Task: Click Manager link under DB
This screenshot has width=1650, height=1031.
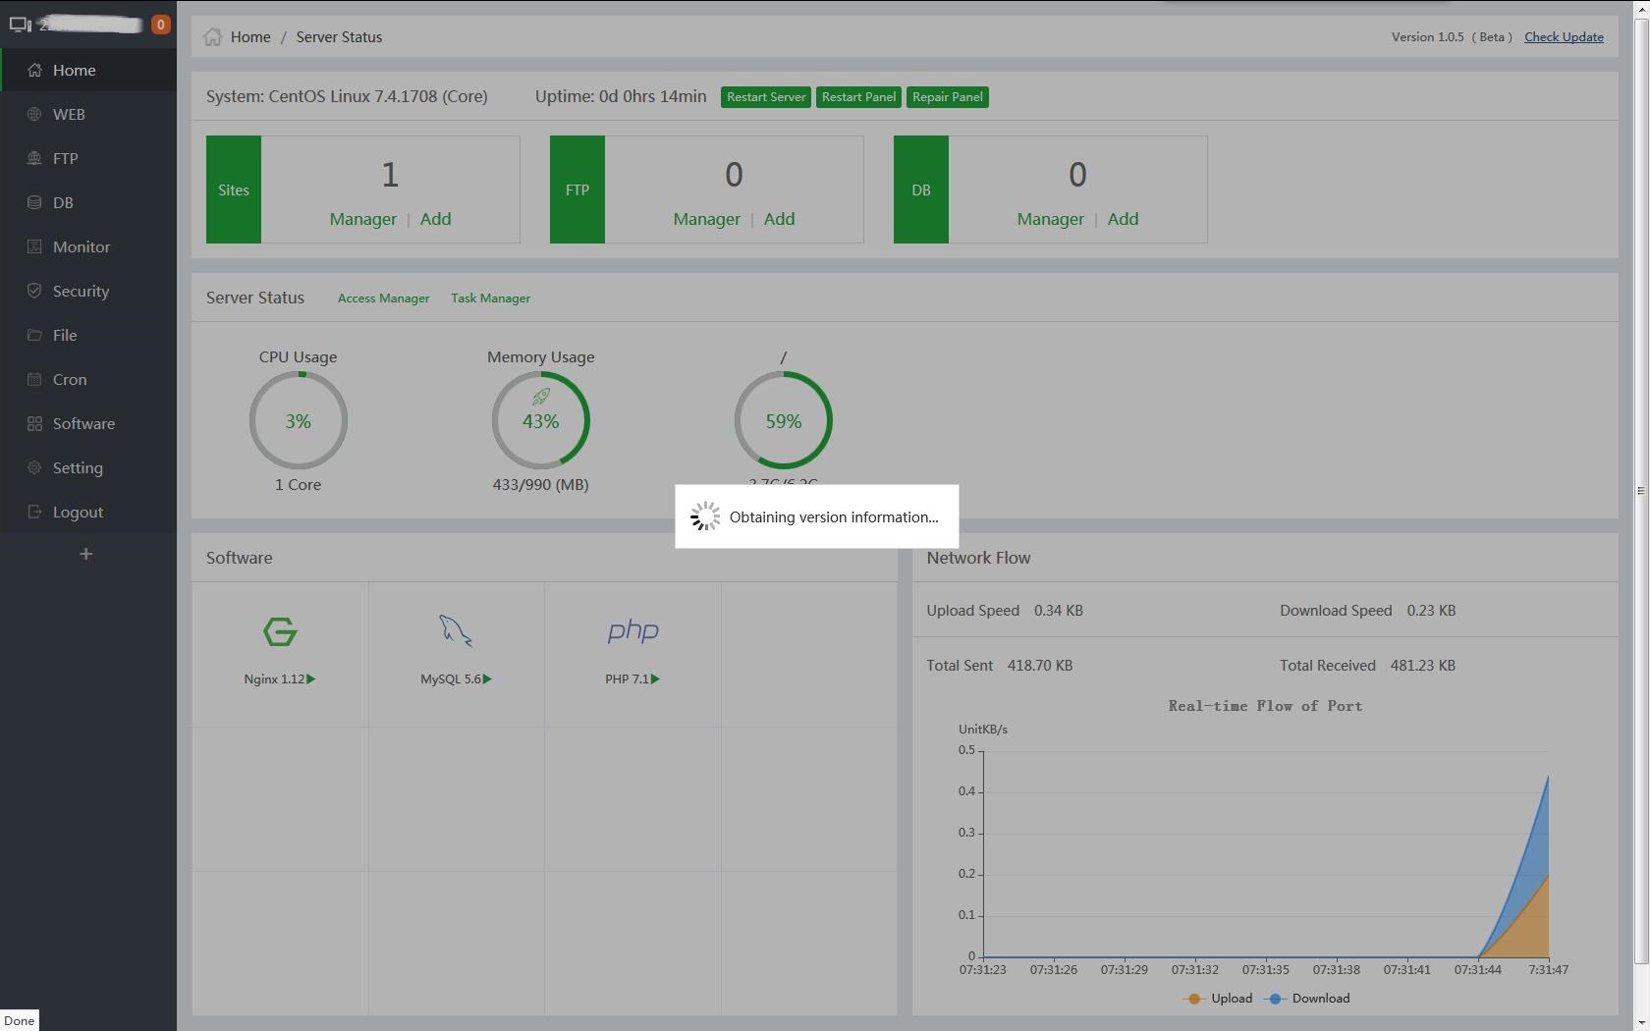Action: tap(1051, 219)
